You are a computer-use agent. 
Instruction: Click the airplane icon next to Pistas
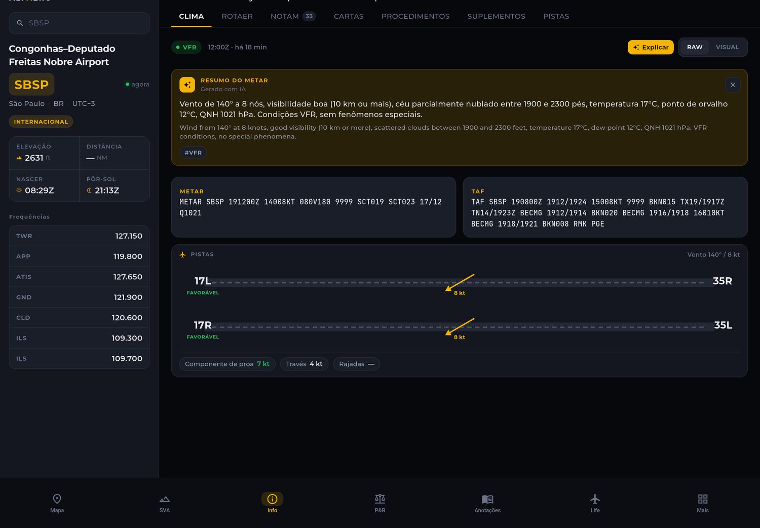coord(182,254)
